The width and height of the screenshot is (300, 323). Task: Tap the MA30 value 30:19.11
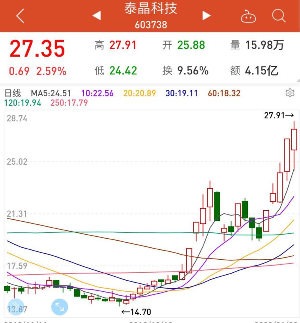click(182, 93)
